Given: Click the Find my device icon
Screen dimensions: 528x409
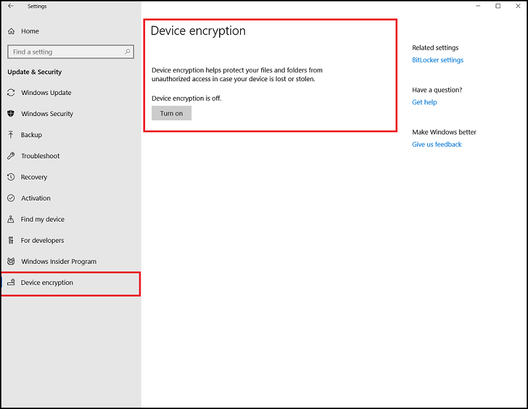Looking at the screenshot, I should point(11,219).
